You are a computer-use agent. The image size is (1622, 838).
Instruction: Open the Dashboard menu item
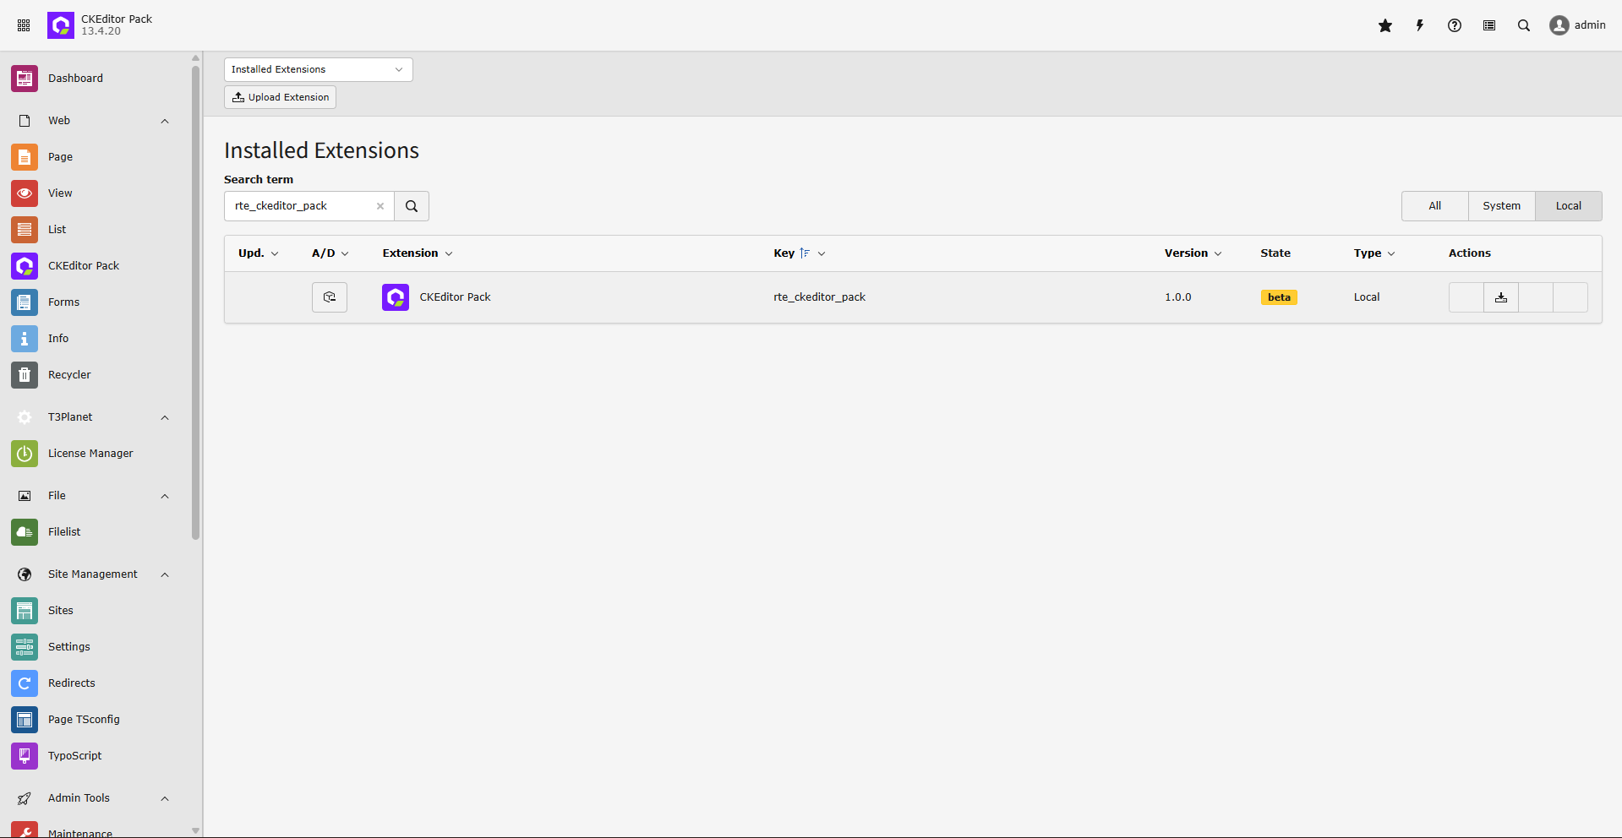[75, 79]
